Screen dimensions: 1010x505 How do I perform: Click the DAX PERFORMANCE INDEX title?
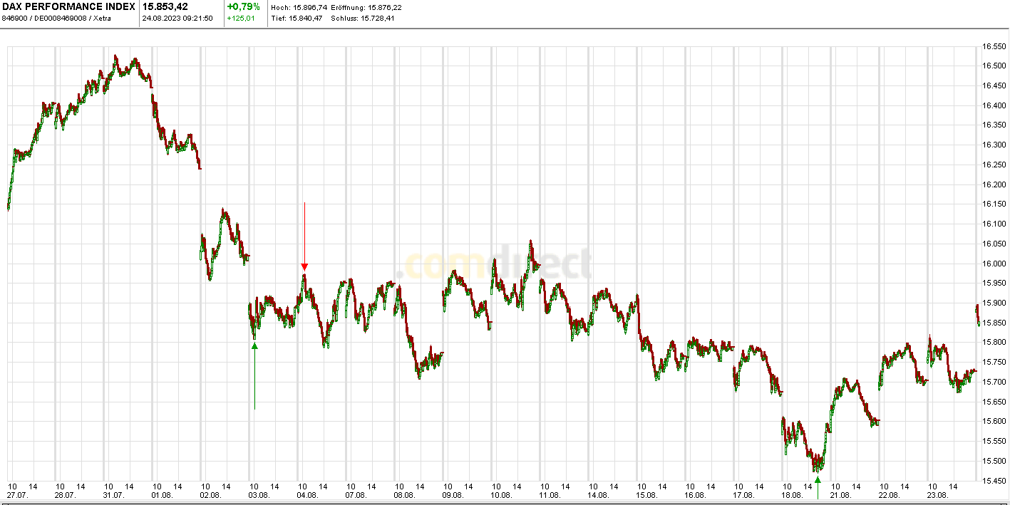pyautogui.click(x=68, y=6)
